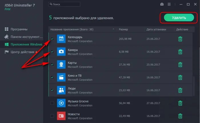
Task: Click the trash icon for Камера
Action: point(180,52)
